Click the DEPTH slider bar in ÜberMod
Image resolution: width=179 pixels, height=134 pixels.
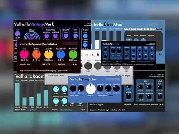(x=97, y=40)
